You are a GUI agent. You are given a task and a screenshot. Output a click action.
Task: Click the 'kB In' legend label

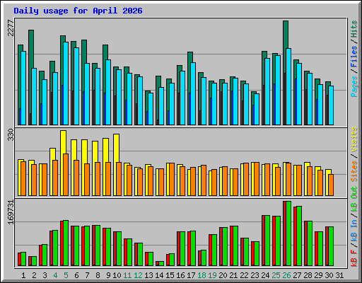click(x=354, y=231)
